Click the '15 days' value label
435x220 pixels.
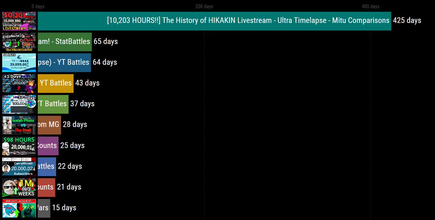64,208
